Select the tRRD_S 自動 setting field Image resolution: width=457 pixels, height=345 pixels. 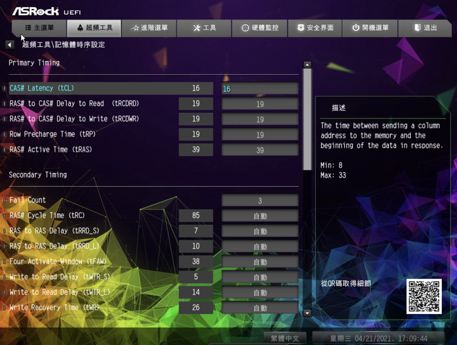coord(260,231)
